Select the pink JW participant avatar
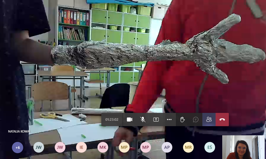266x159 pixels. tap(60, 147)
